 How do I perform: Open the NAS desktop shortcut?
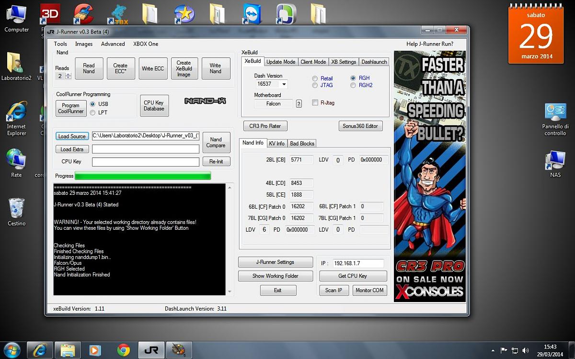click(555, 164)
